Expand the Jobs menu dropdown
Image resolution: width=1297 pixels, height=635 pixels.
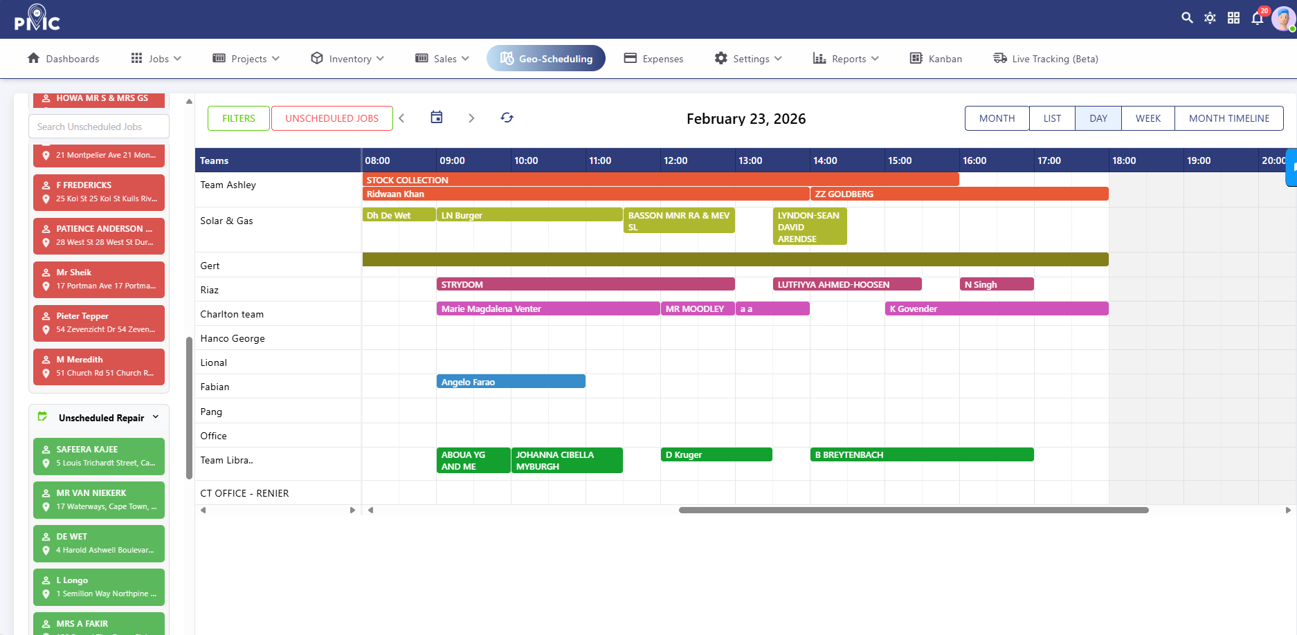178,59
